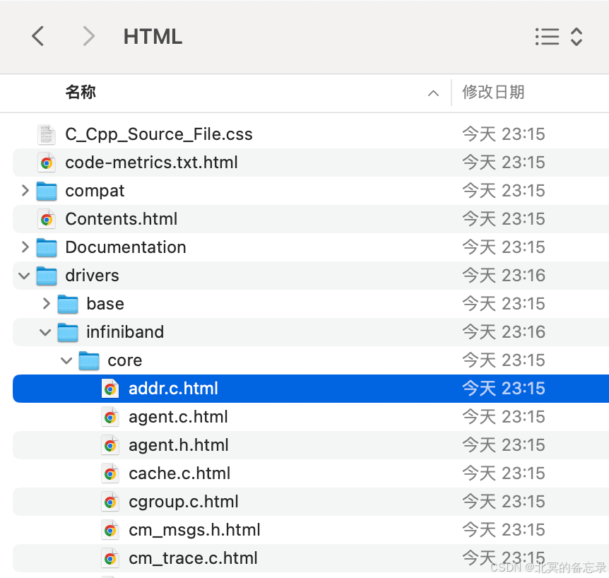Click Chrome icon of agent.c.html
609x578 pixels.
click(110, 417)
